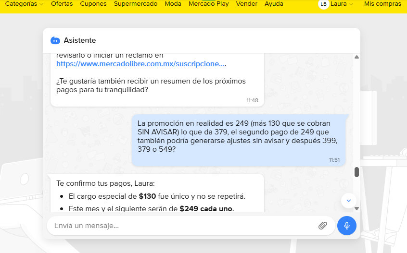Viewport: 407px width, 253px height.
Task: Select Supermercado in the navigation bar
Action: point(136,4)
